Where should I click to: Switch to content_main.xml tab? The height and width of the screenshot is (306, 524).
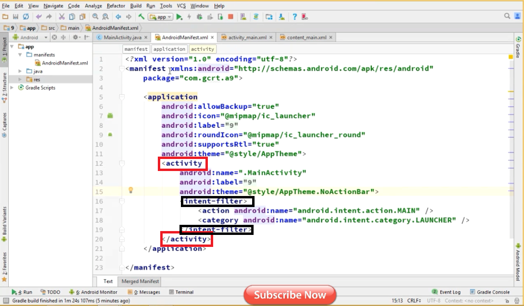(307, 37)
